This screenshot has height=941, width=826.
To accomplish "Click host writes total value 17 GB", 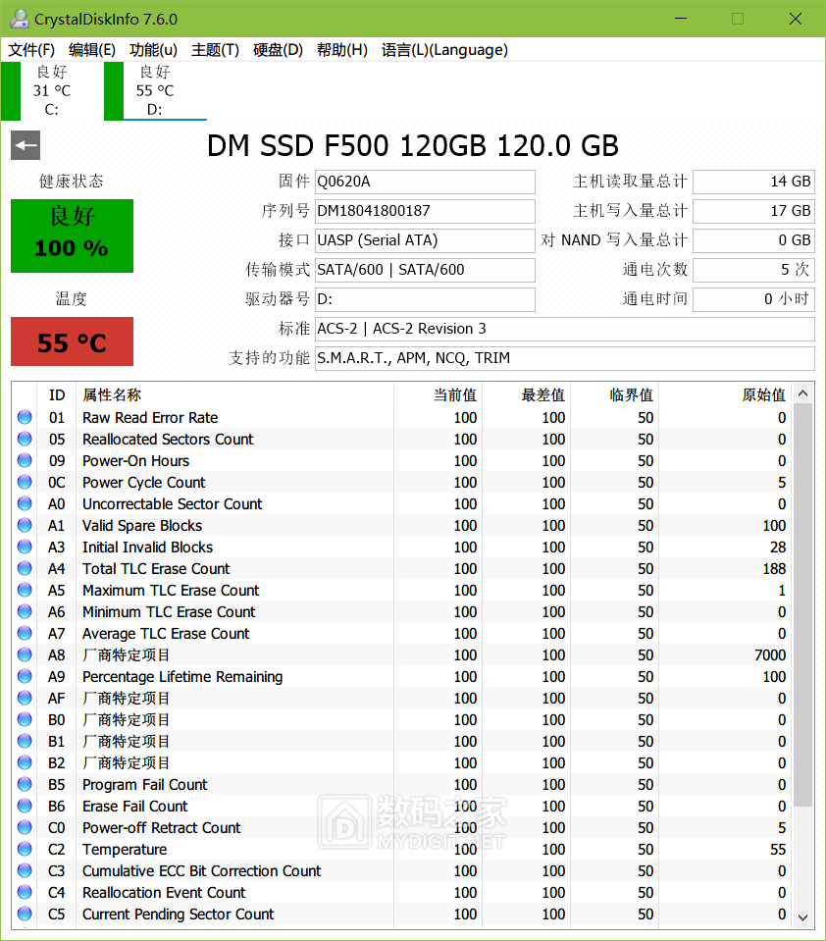I will pos(753,211).
